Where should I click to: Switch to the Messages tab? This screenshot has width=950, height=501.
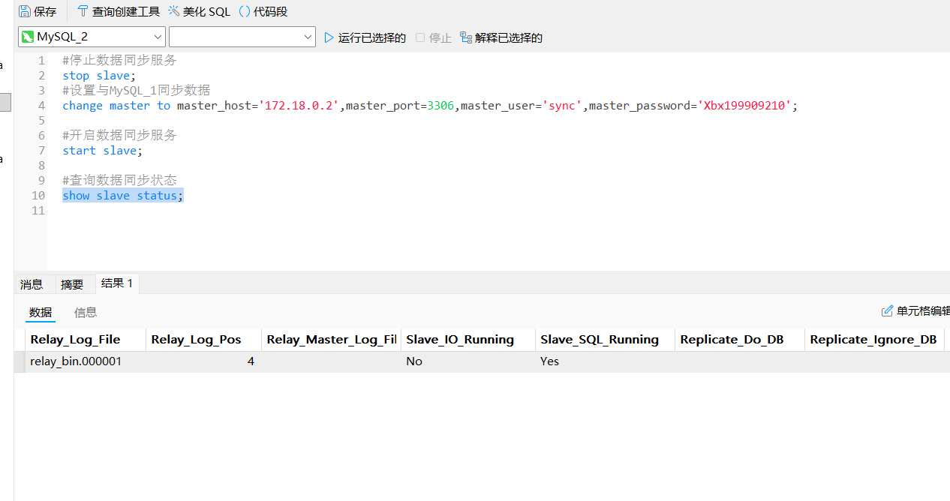pos(32,284)
